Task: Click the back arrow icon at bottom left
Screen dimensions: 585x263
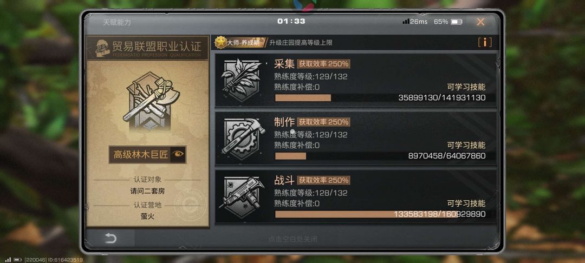Action: point(110,239)
